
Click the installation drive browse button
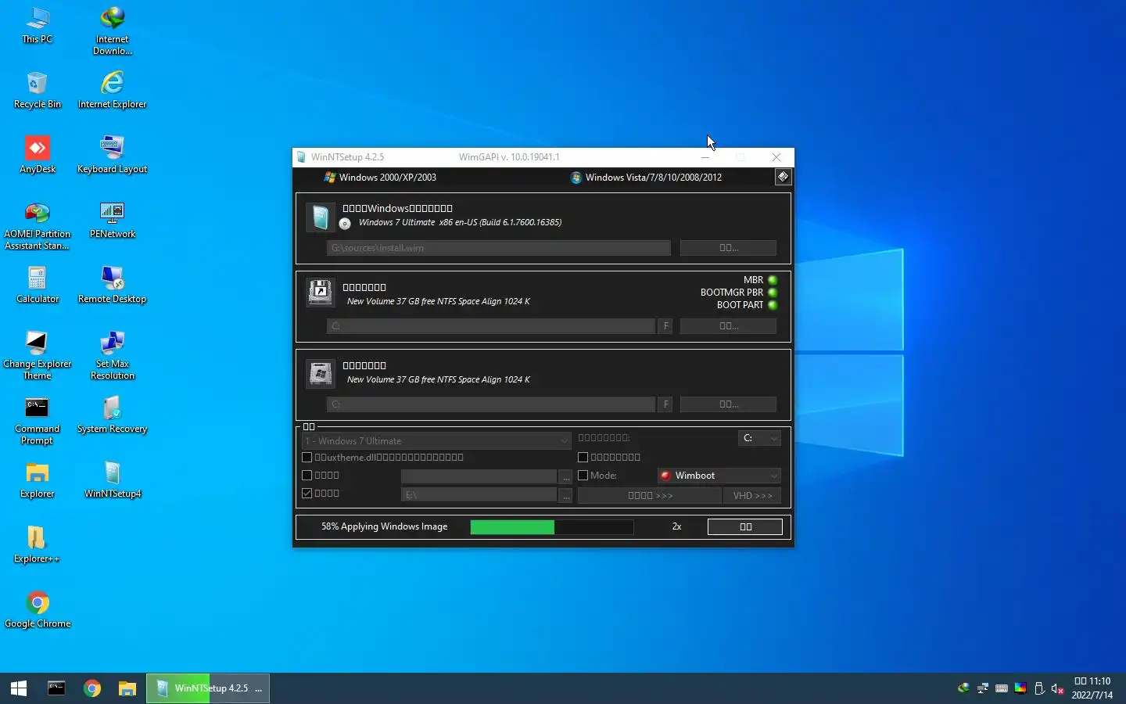coord(728,404)
